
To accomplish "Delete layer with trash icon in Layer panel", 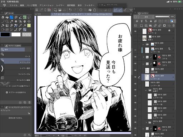I will [x=174, y=25].
